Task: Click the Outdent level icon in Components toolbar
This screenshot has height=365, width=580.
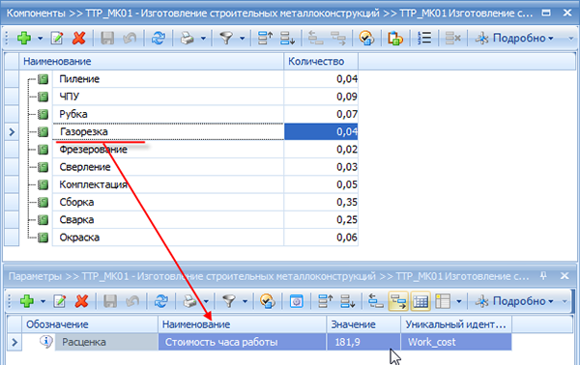Action: point(315,38)
